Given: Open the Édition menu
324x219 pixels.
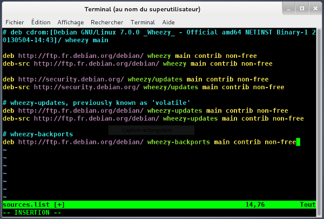Looking at the screenshot, I should click(40, 22).
